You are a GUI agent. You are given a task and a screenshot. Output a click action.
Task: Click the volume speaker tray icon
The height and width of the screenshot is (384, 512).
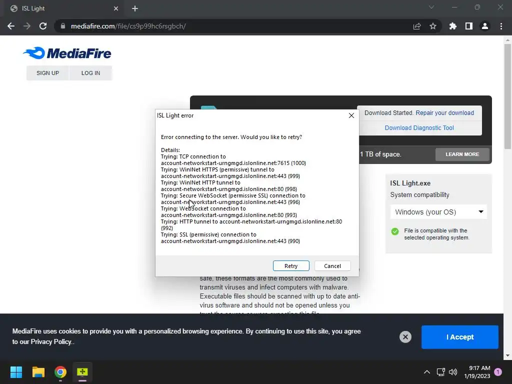tap(453, 372)
